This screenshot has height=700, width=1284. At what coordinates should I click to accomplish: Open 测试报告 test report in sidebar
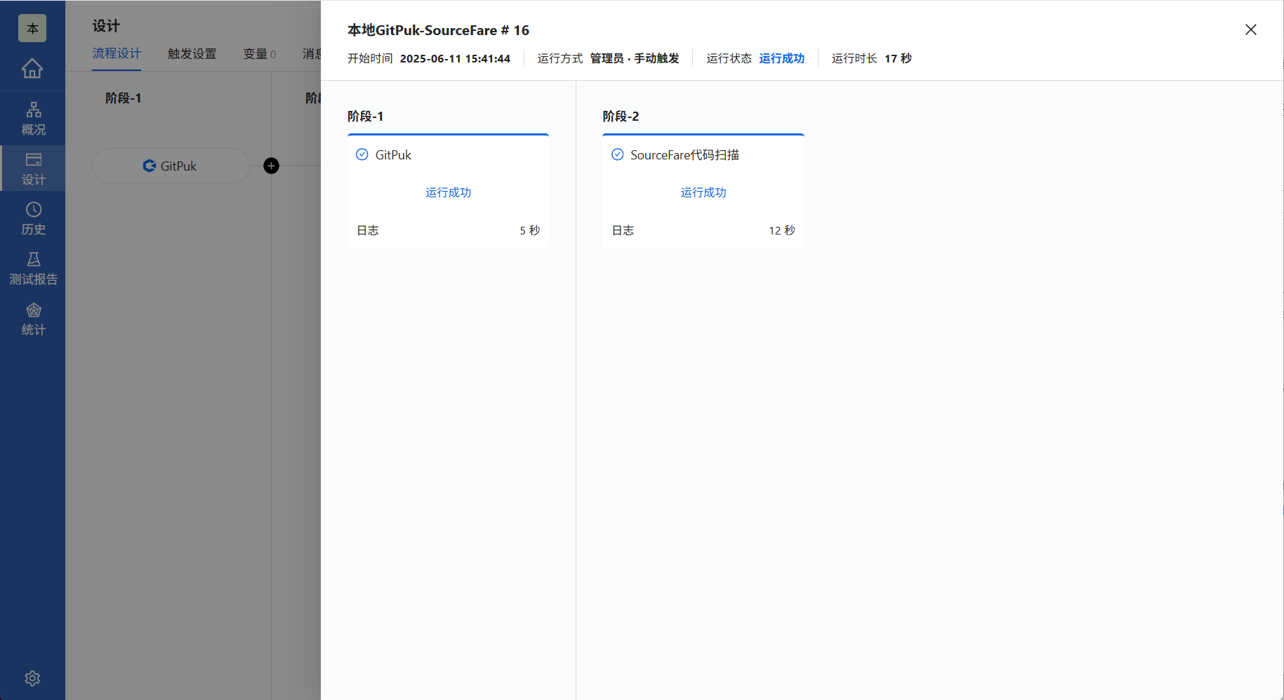(33, 268)
